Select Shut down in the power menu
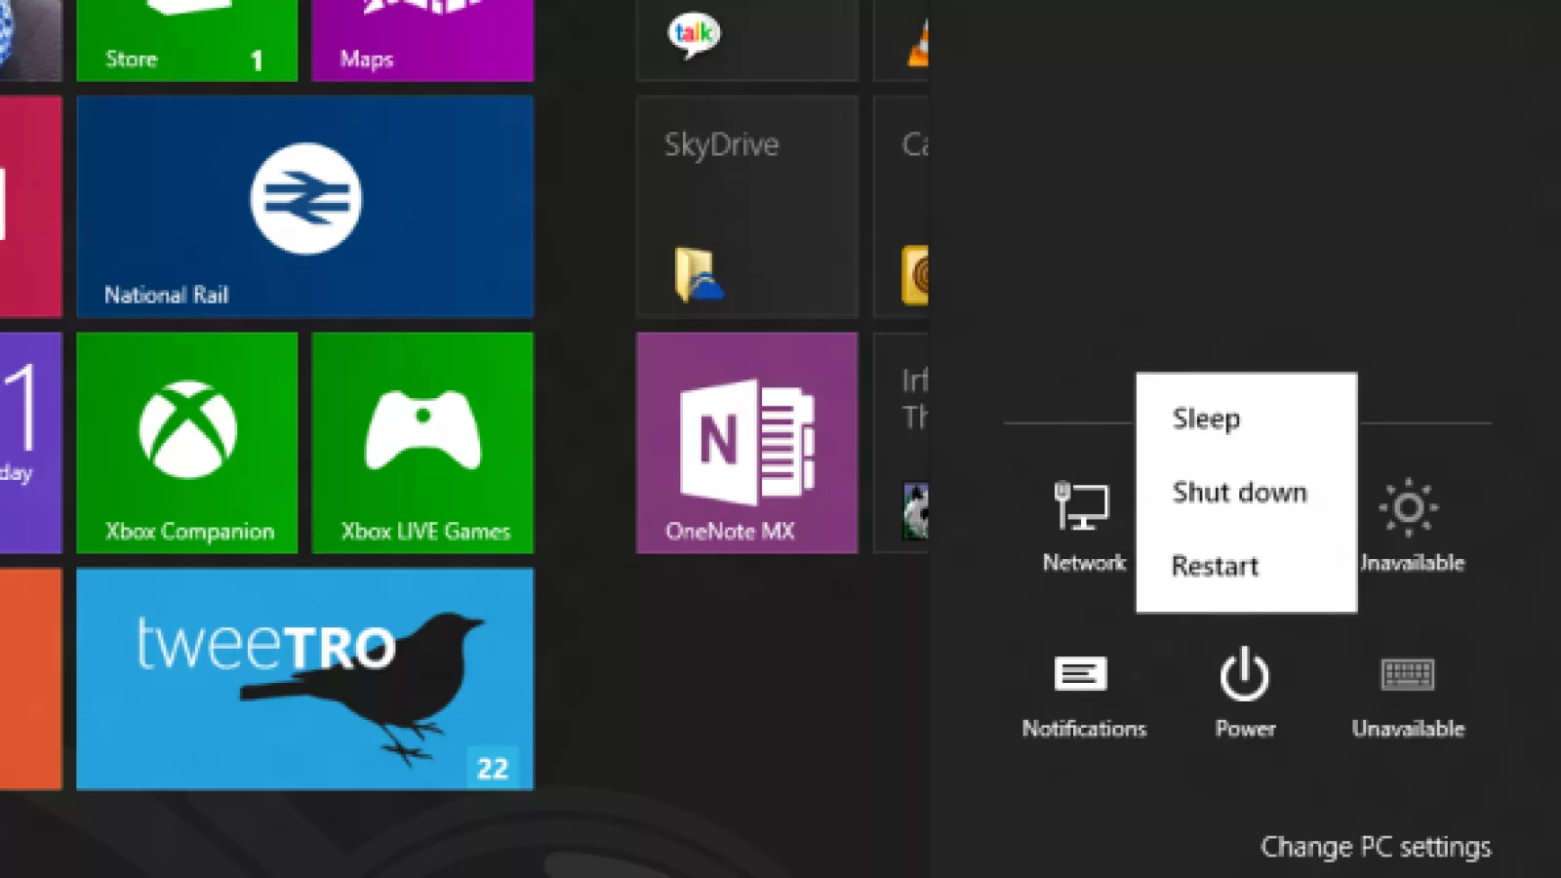Screen dimensions: 1561x878 [x=1239, y=493]
